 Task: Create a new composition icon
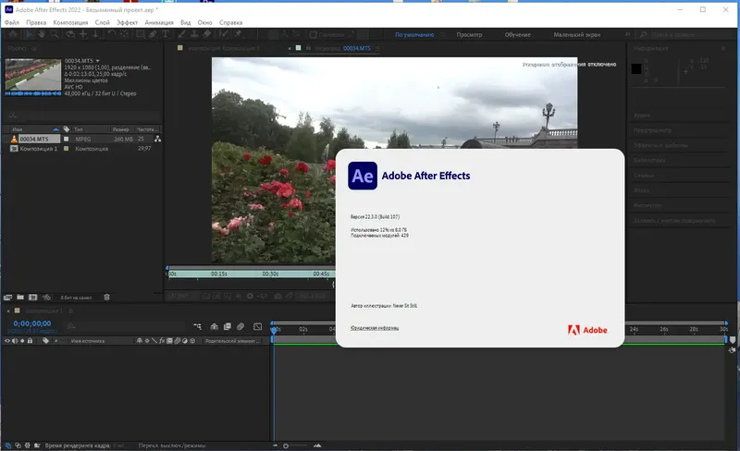pos(32,298)
